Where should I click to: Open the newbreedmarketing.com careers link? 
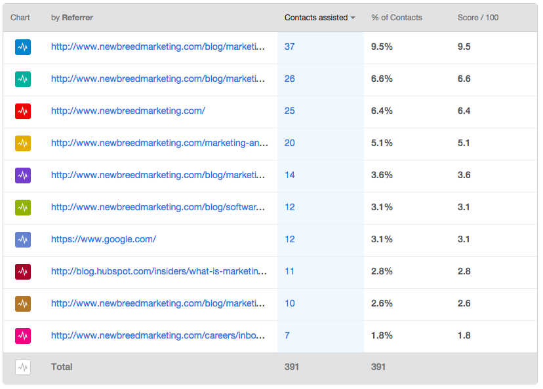coord(159,336)
